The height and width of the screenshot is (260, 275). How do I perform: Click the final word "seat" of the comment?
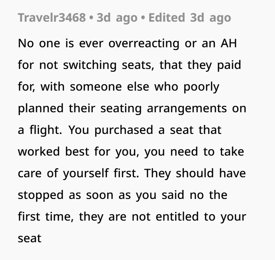pos(29,239)
